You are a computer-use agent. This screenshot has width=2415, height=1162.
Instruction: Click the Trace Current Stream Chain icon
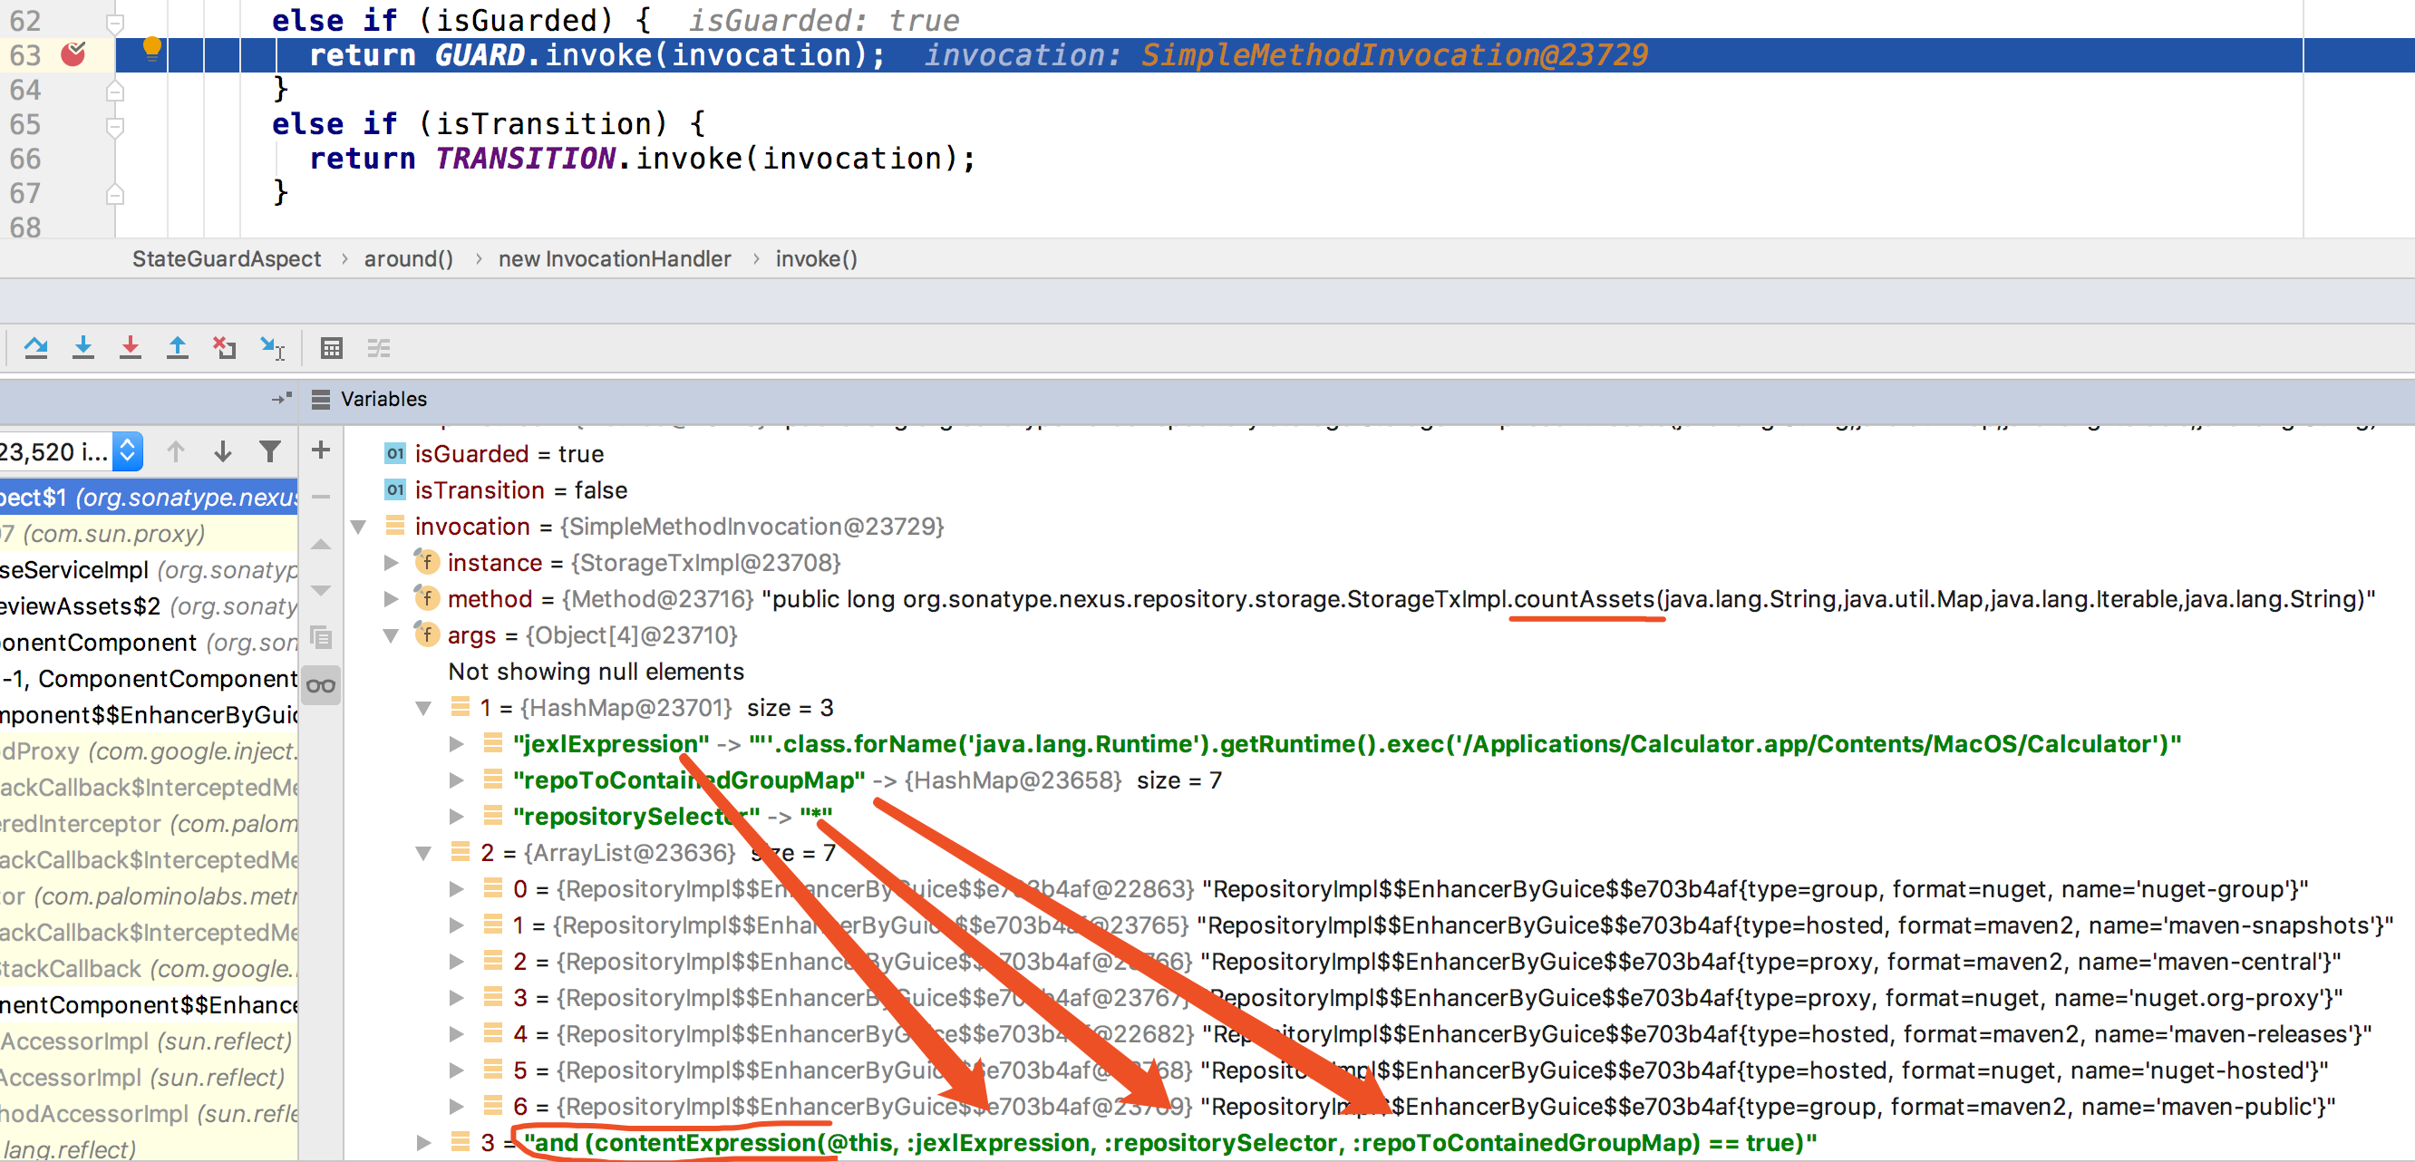click(x=379, y=348)
